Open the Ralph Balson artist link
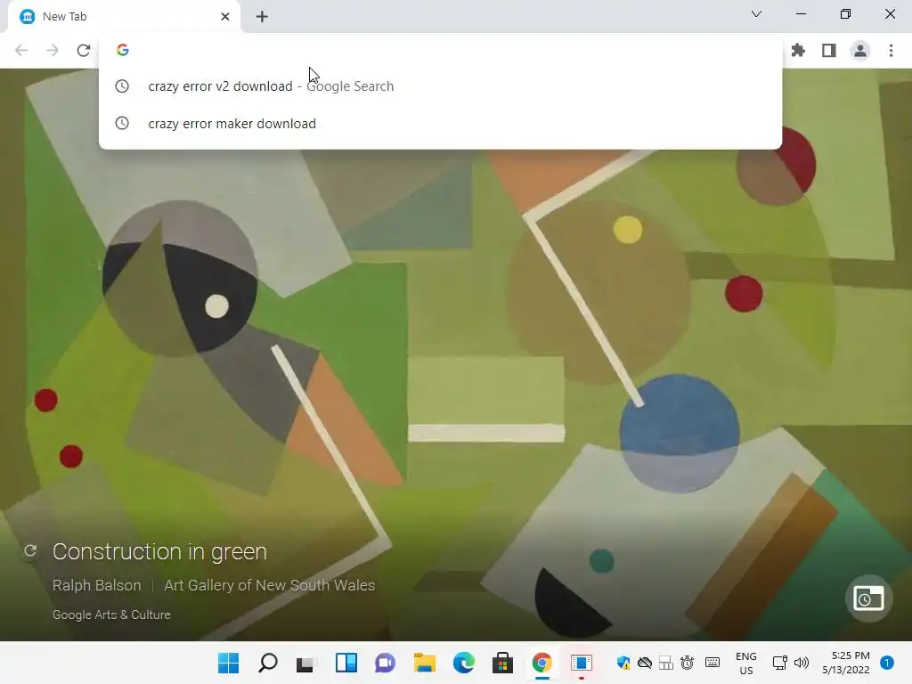Screen dimensions: 912x684 click(96, 585)
